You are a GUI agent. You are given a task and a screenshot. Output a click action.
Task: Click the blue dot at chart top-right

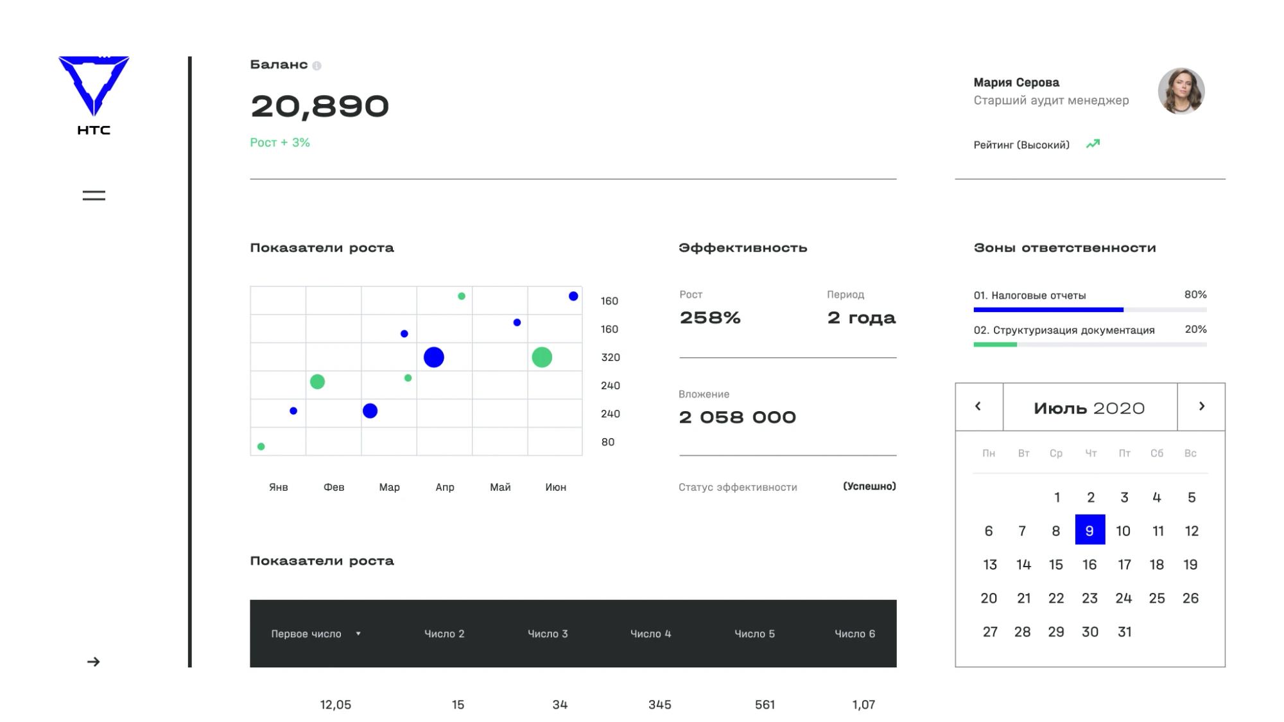573,296
